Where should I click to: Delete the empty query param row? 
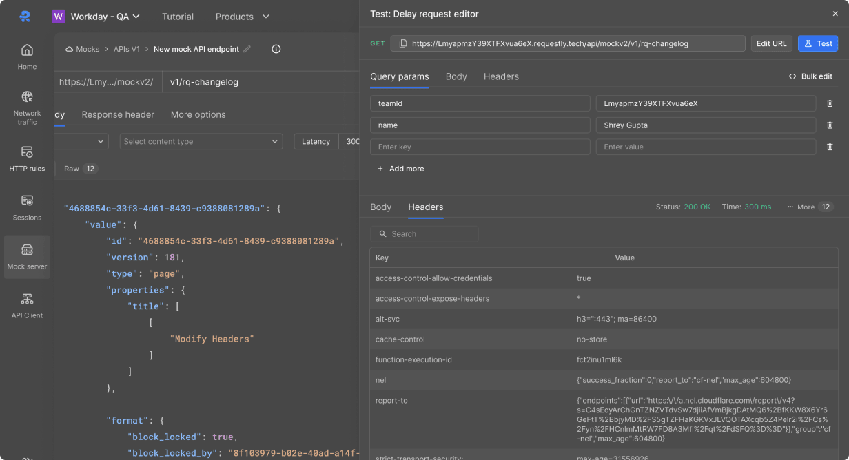[x=830, y=147]
